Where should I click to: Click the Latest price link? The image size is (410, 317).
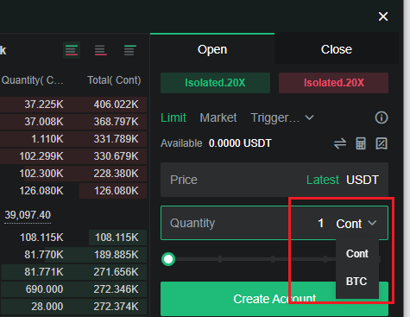pyautogui.click(x=323, y=180)
